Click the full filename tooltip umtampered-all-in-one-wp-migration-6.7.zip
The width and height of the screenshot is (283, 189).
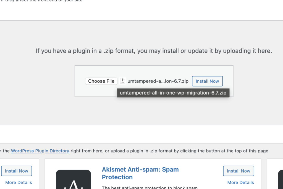coord(173,93)
